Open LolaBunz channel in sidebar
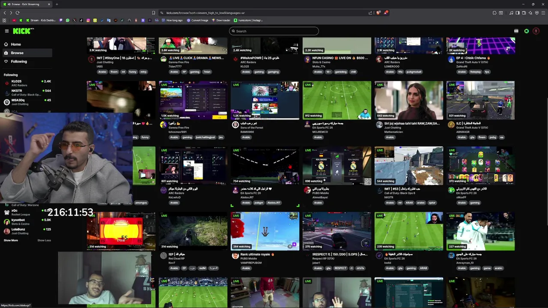The width and height of the screenshot is (548, 308). coord(27,231)
